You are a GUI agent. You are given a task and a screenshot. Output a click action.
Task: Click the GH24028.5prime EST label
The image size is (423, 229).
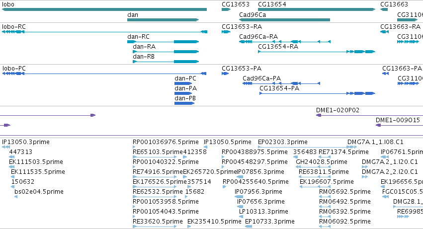click(322, 162)
